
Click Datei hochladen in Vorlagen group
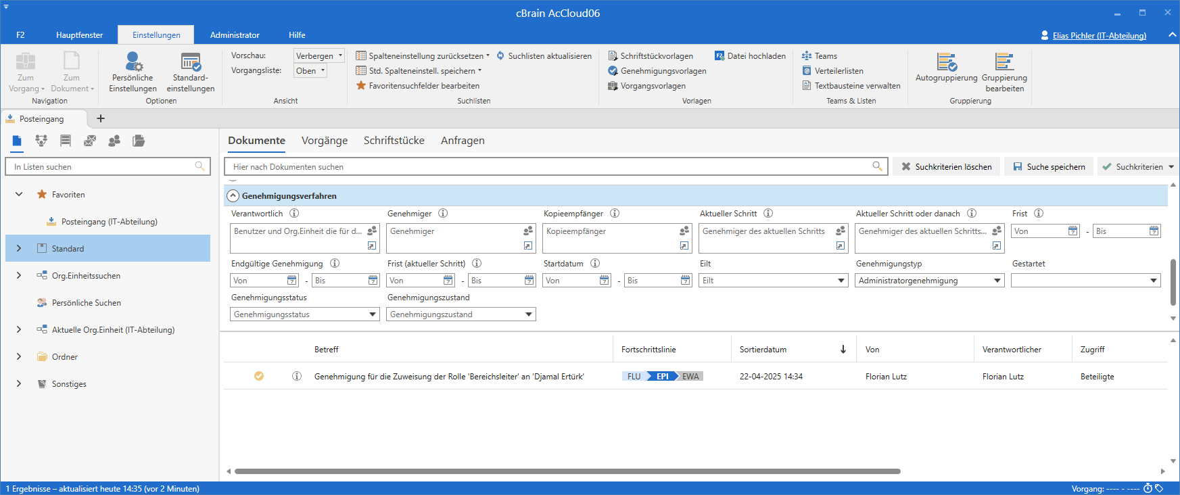pos(750,56)
